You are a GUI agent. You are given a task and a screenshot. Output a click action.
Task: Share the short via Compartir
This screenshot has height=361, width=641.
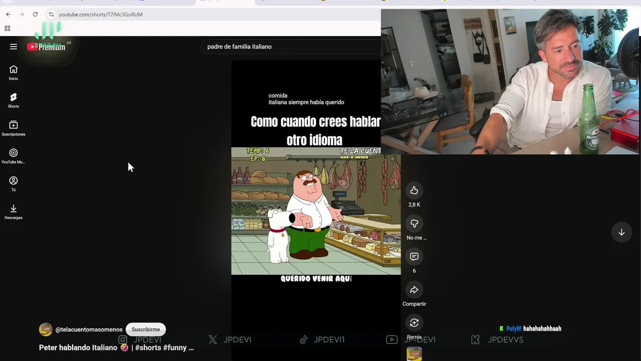click(x=414, y=290)
